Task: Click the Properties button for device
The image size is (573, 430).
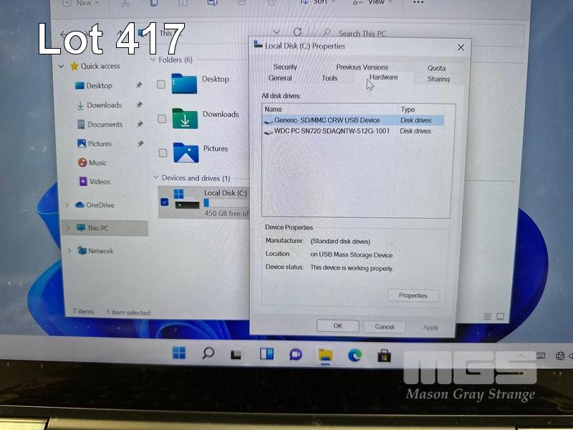Action: coord(413,295)
